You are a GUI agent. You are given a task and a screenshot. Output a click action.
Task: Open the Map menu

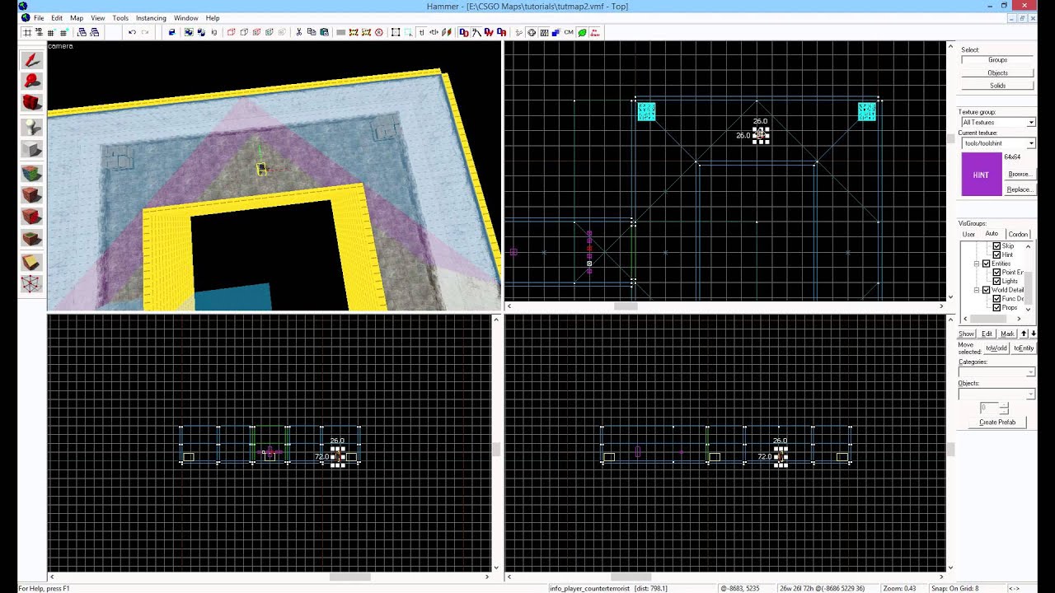pyautogui.click(x=77, y=17)
